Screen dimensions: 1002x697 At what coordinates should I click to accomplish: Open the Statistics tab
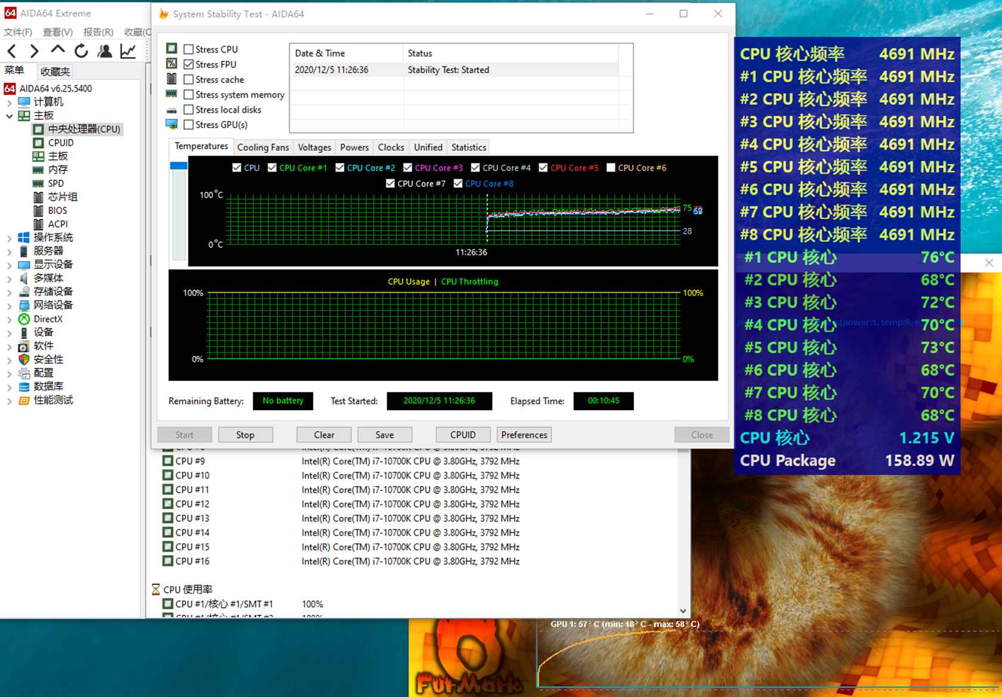tap(468, 147)
